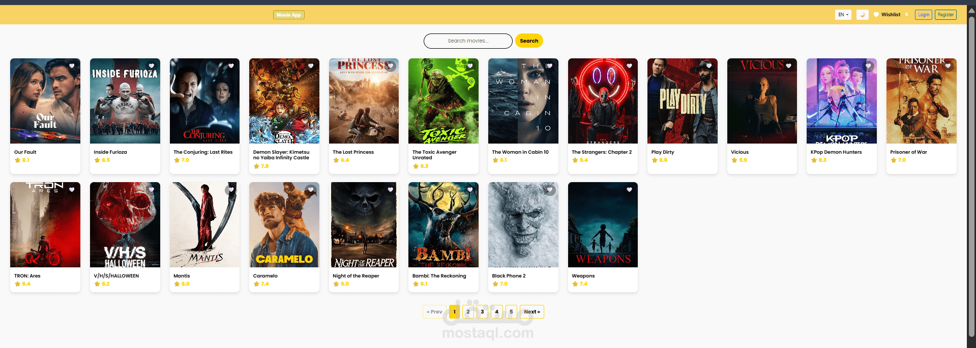Click the 'Night of the Reaper' title text
976x348 pixels.
[x=356, y=276]
